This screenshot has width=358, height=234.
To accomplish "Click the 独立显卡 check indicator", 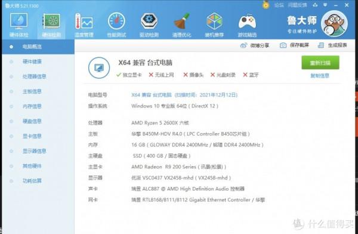I will pyautogui.click(x=129, y=75).
